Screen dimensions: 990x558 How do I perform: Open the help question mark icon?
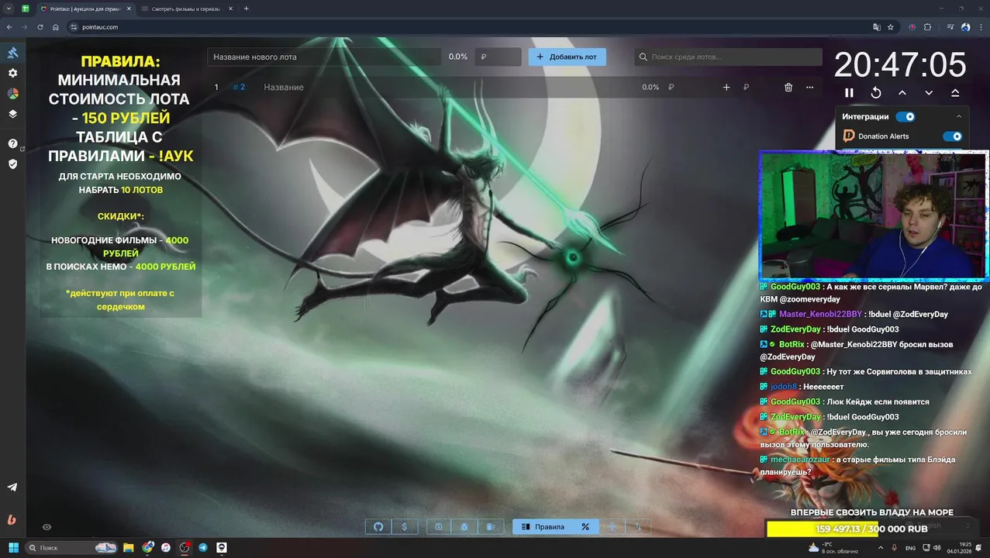pyautogui.click(x=12, y=143)
